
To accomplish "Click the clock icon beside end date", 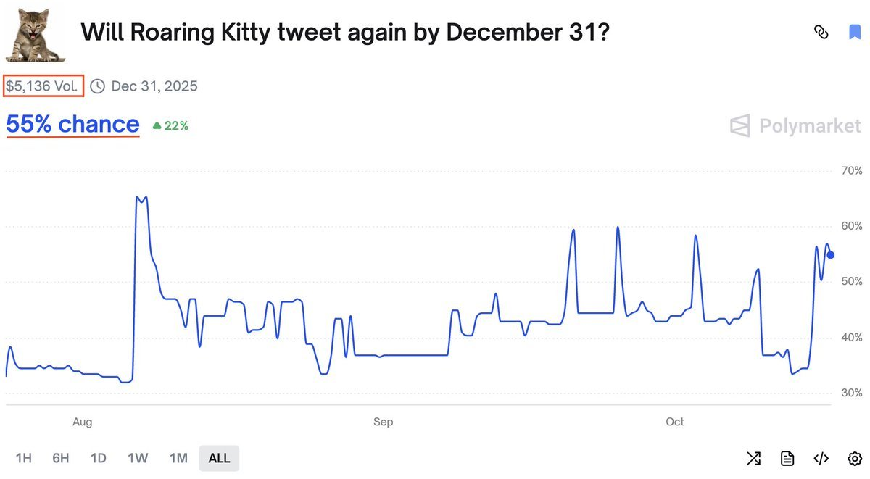I will click(98, 86).
